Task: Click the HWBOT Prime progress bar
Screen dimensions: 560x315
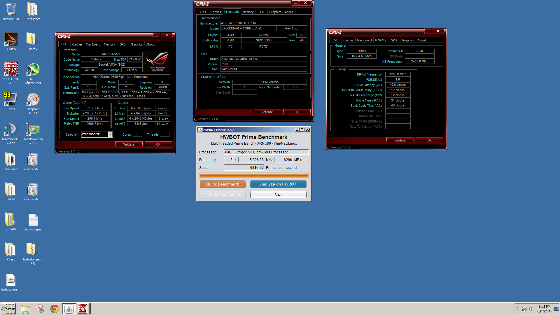Action: coord(254,175)
